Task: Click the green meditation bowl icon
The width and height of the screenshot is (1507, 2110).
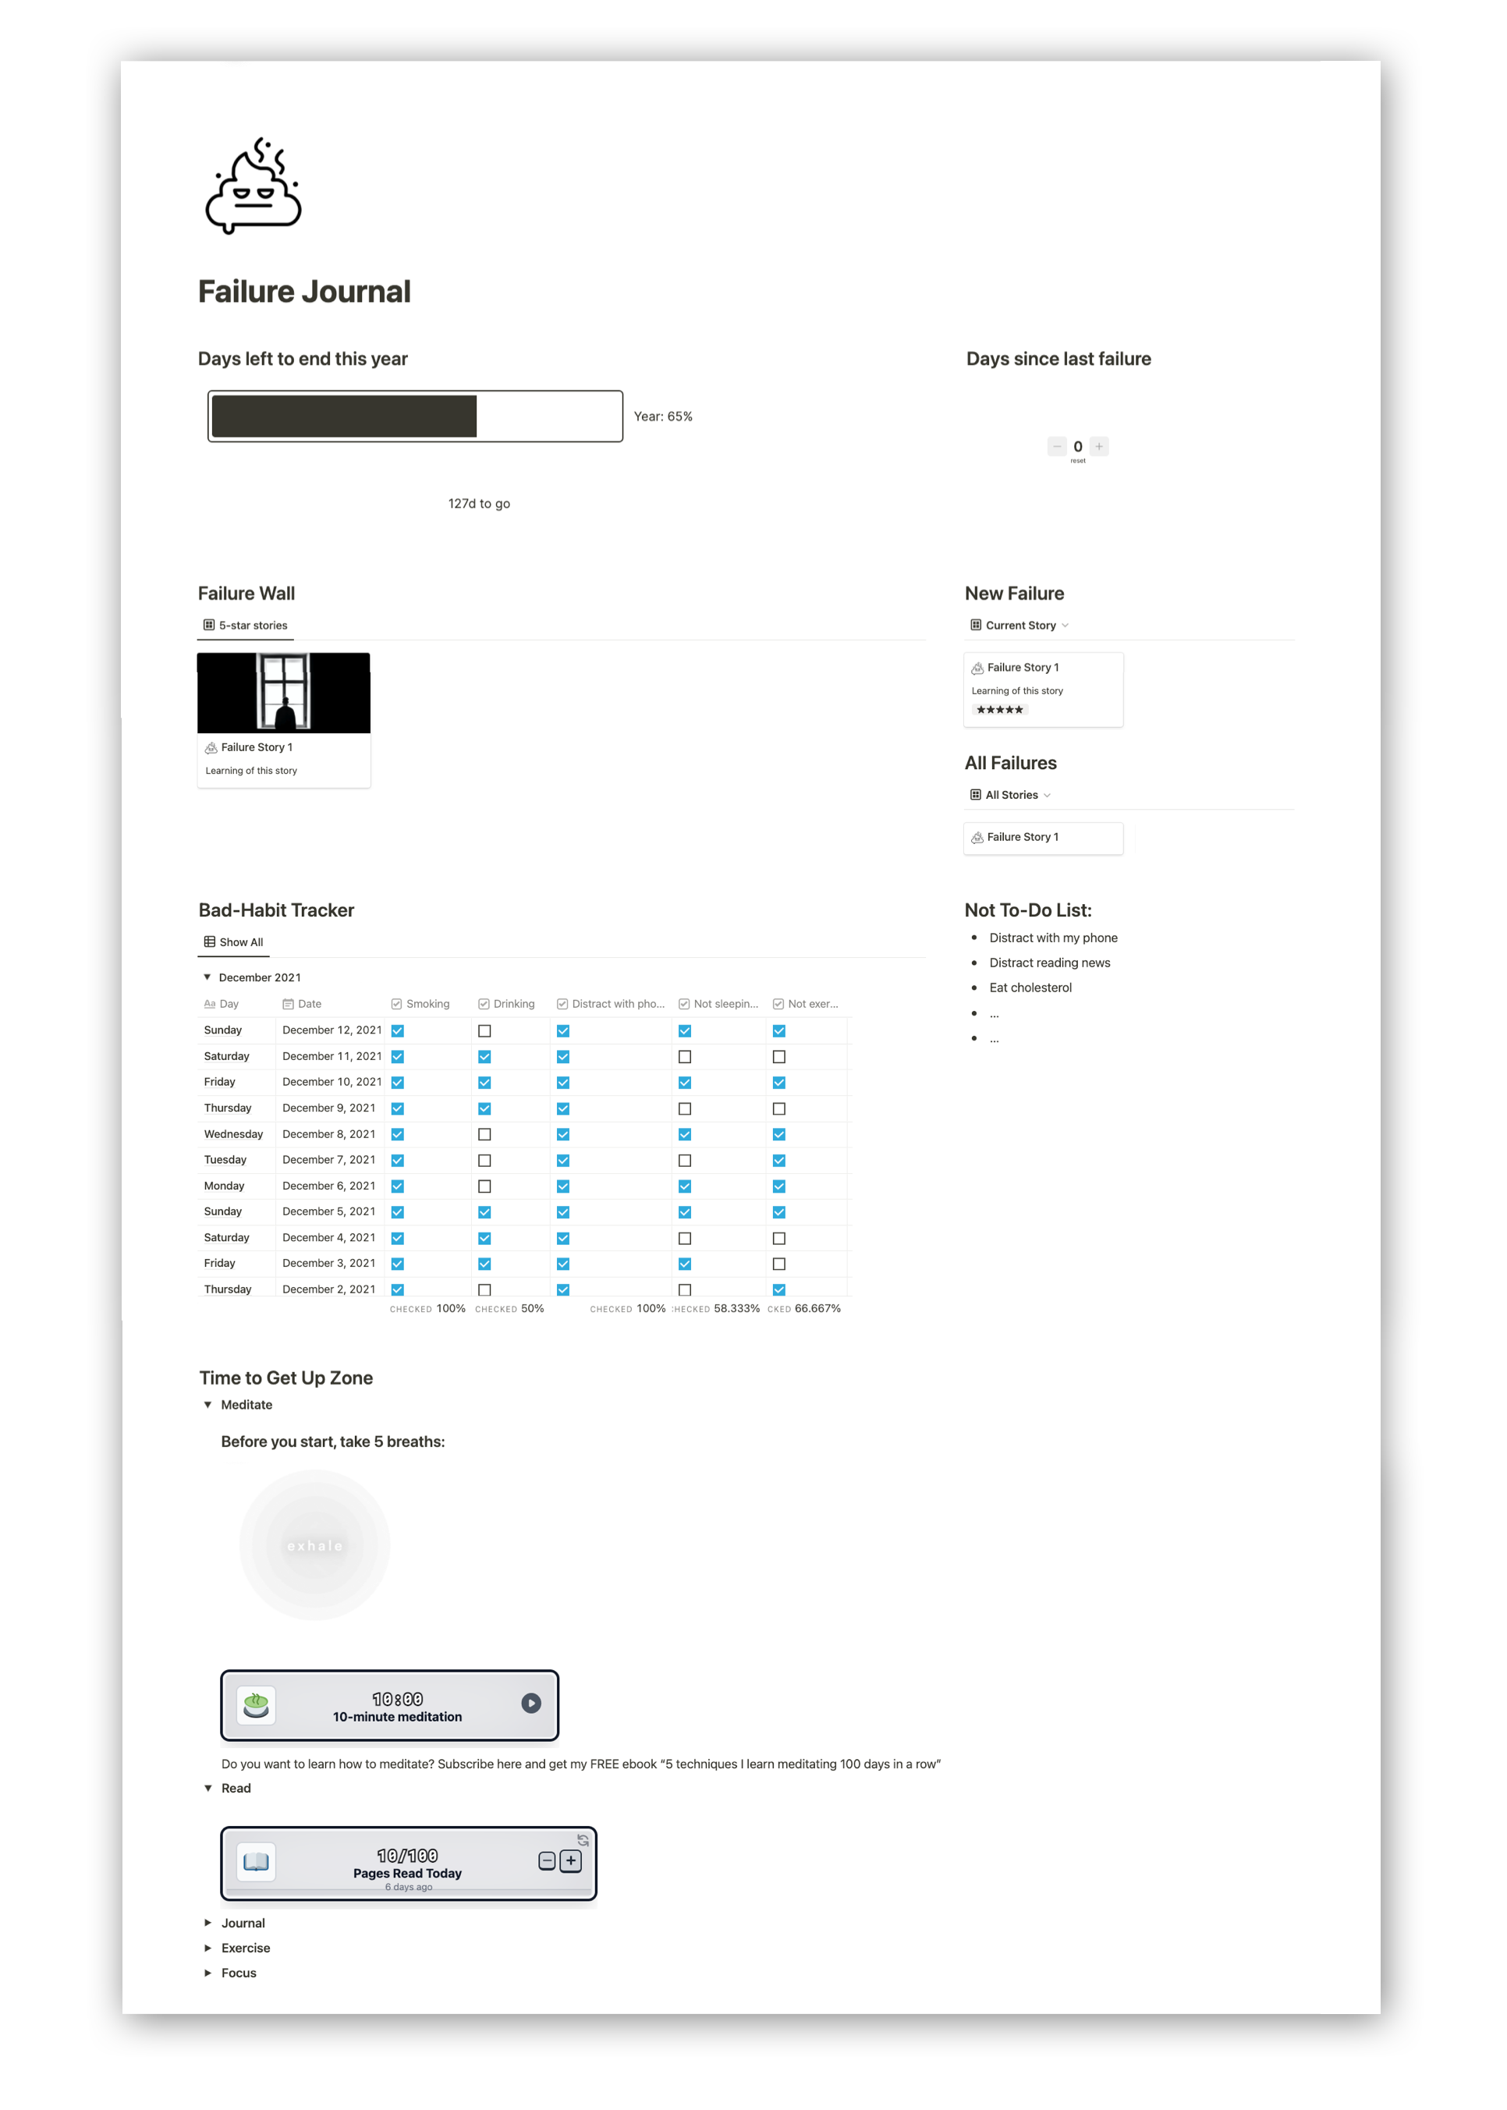Action: click(x=256, y=1704)
